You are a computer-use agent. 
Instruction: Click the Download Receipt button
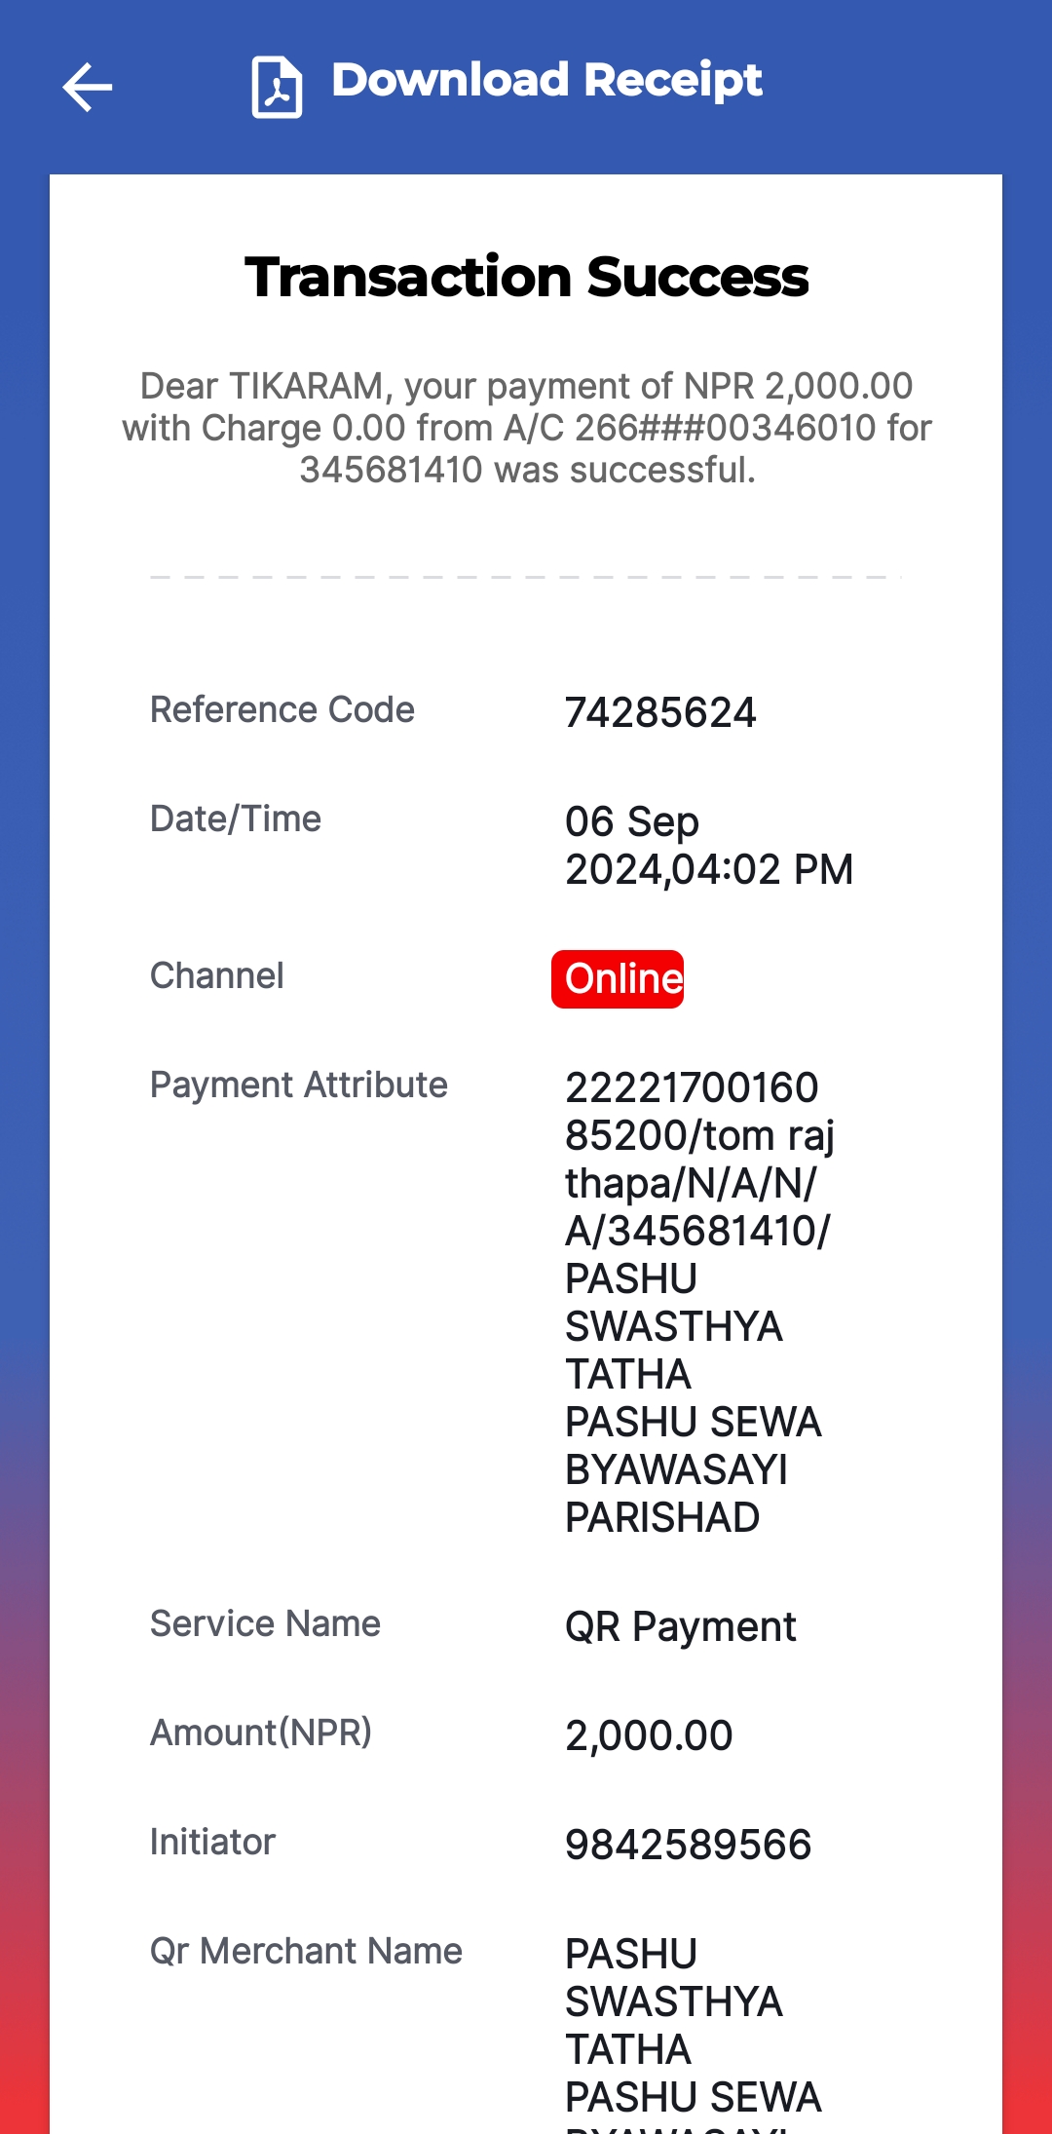(x=507, y=86)
